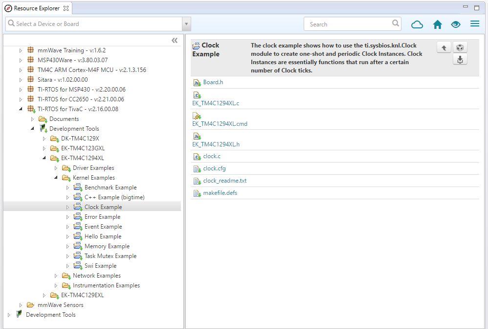Click the clock.cfg file icon
Image resolution: width=488 pixels, height=329 pixels.
pyautogui.click(x=197, y=169)
